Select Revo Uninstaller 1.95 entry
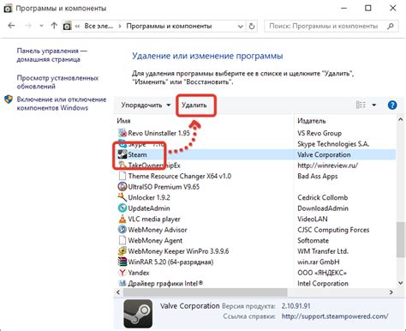The height and width of the screenshot is (331, 406). coord(158,133)
